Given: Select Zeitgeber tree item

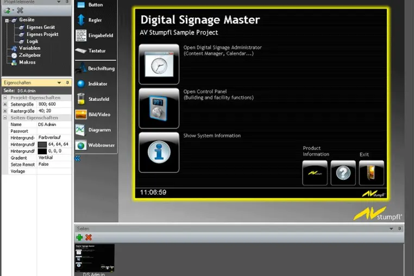Looking at the screenshot, I should coord(29,55).
